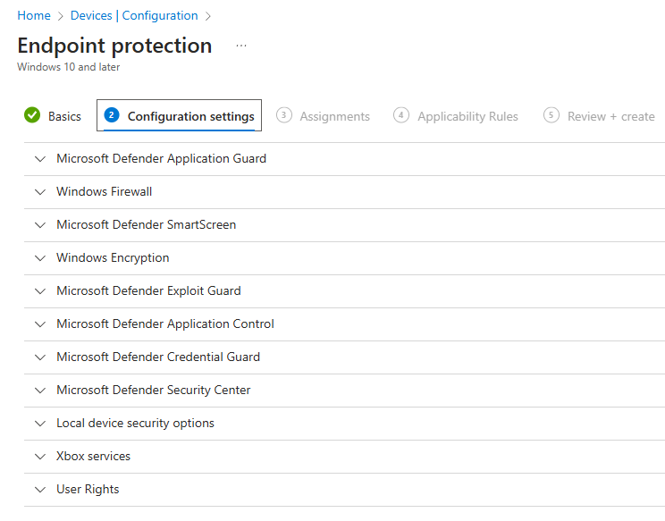Expand Local device security options

pos(39,424)
